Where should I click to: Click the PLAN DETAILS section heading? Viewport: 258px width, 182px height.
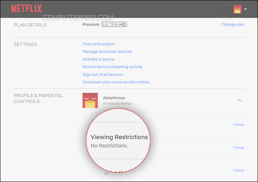[30, 25]
